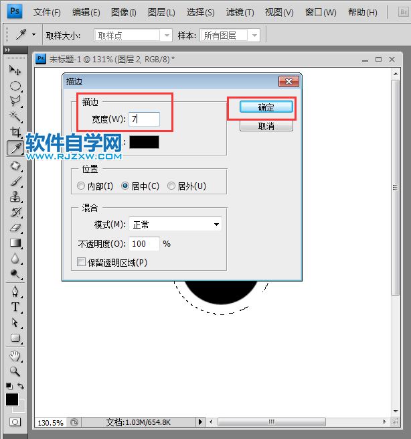Select the Brush tool

15,182
